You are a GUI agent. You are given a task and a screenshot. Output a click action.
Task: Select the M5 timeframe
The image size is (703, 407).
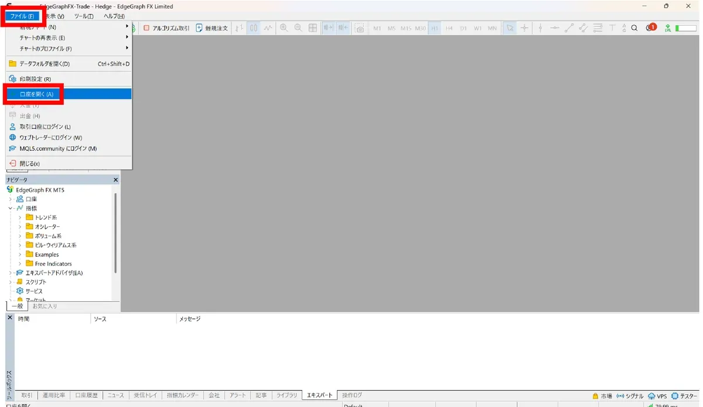(x=391, y=28)
